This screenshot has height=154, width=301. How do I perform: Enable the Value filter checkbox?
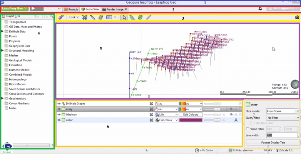click(x=248, y=129)
